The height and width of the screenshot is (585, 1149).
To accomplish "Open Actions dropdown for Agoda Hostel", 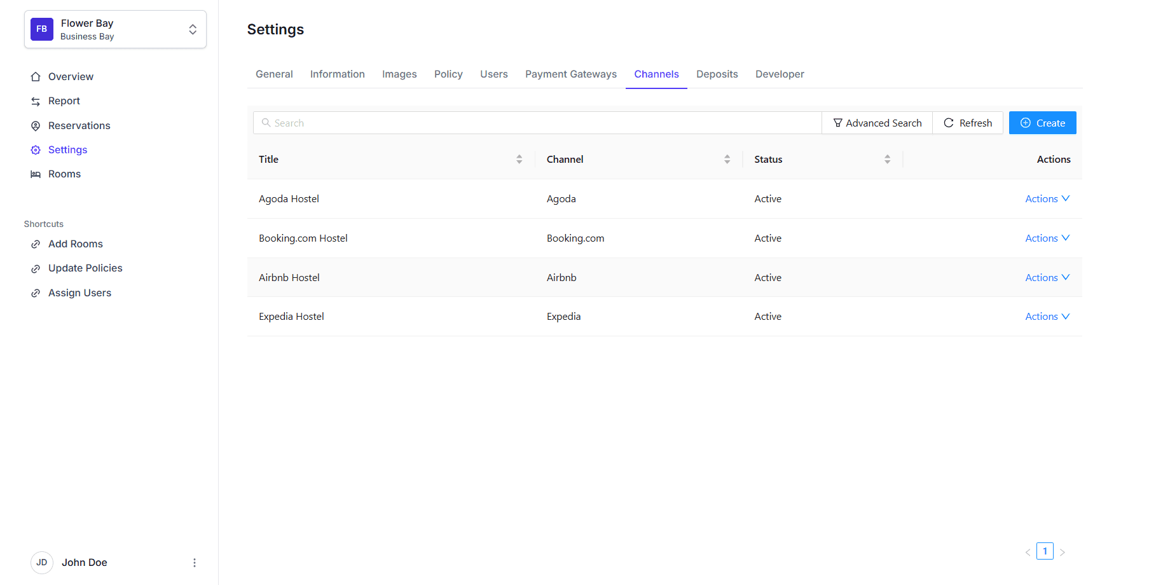I will click(1047, 199).
